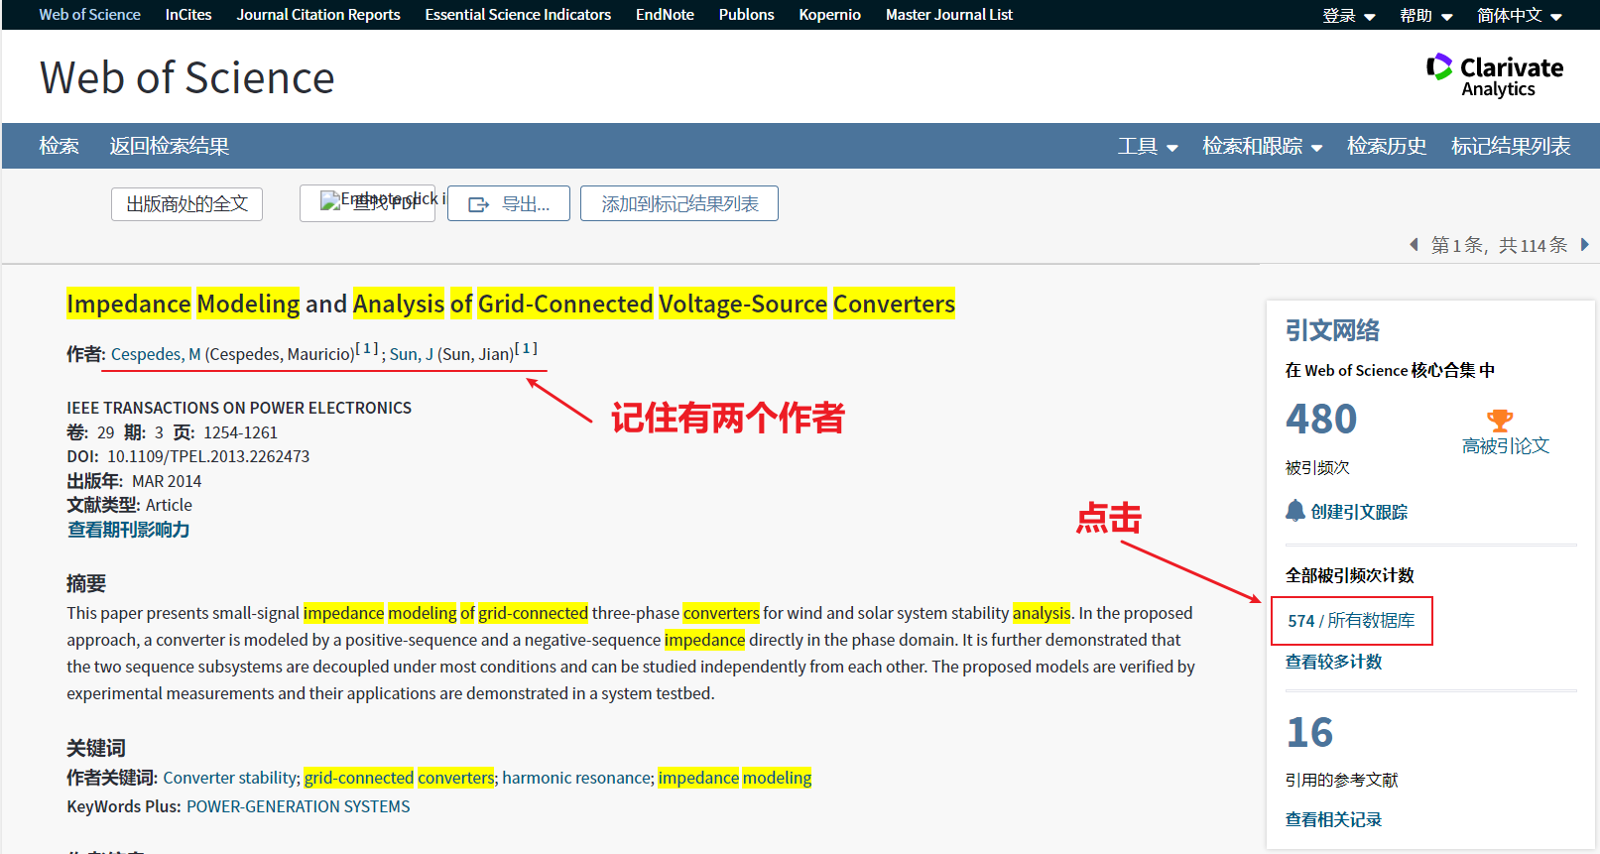Click the highly cited paper trophy icon
The image size is (1600, 854).
(1500, 420)
